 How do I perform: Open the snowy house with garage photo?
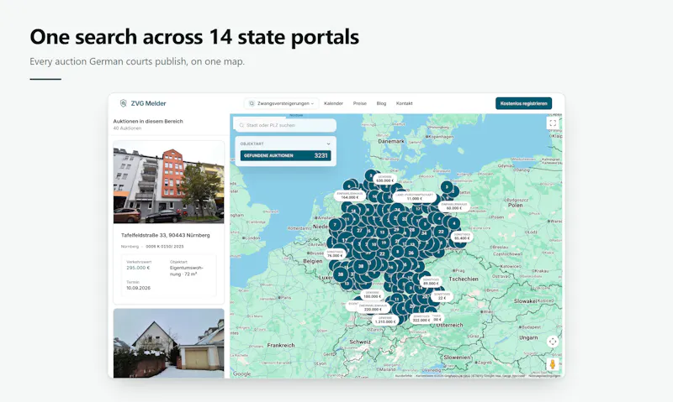pyautogui.click(x=169, y=343)
